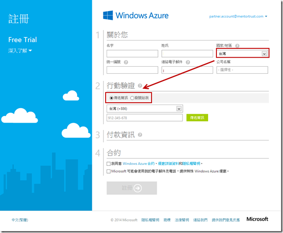This screenshot has width=283, height=233.
Task: Open help icon next to 連絡電子郵件 label
Action: tap(188, 62)
